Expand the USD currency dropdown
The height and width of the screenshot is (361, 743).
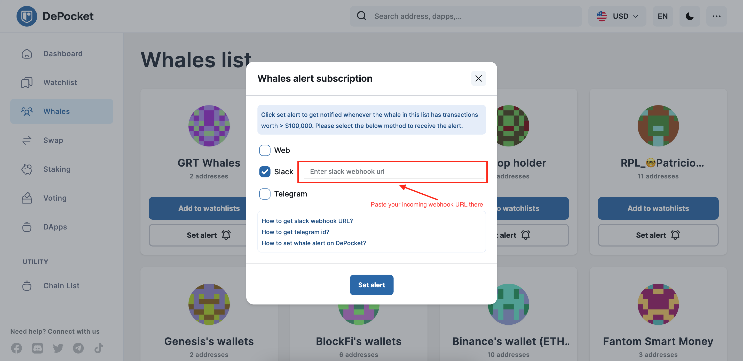tap(617, 16)
